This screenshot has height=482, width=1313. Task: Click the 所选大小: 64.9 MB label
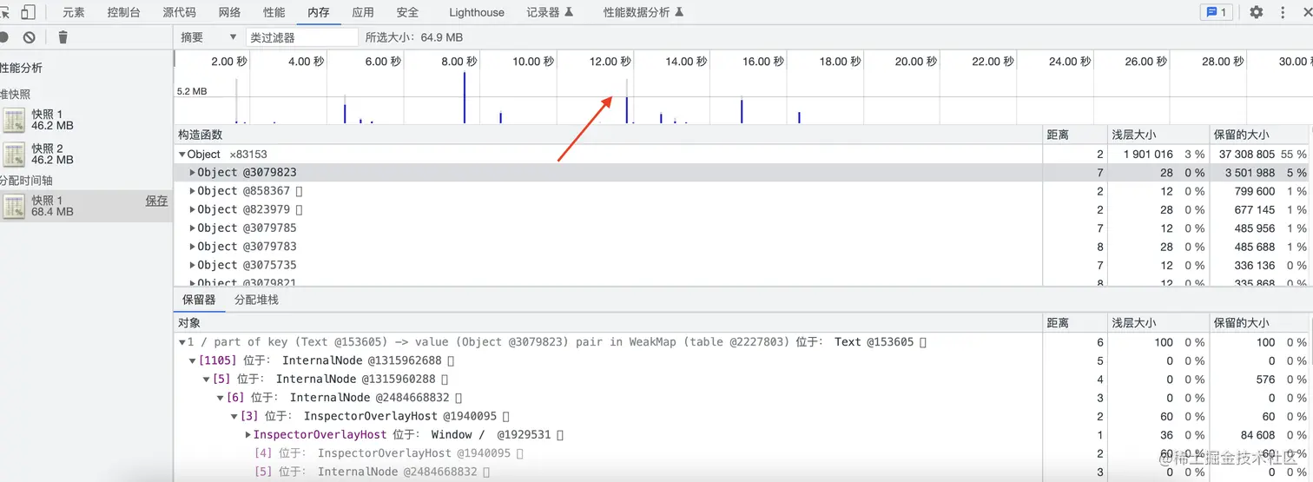(414, 37)
